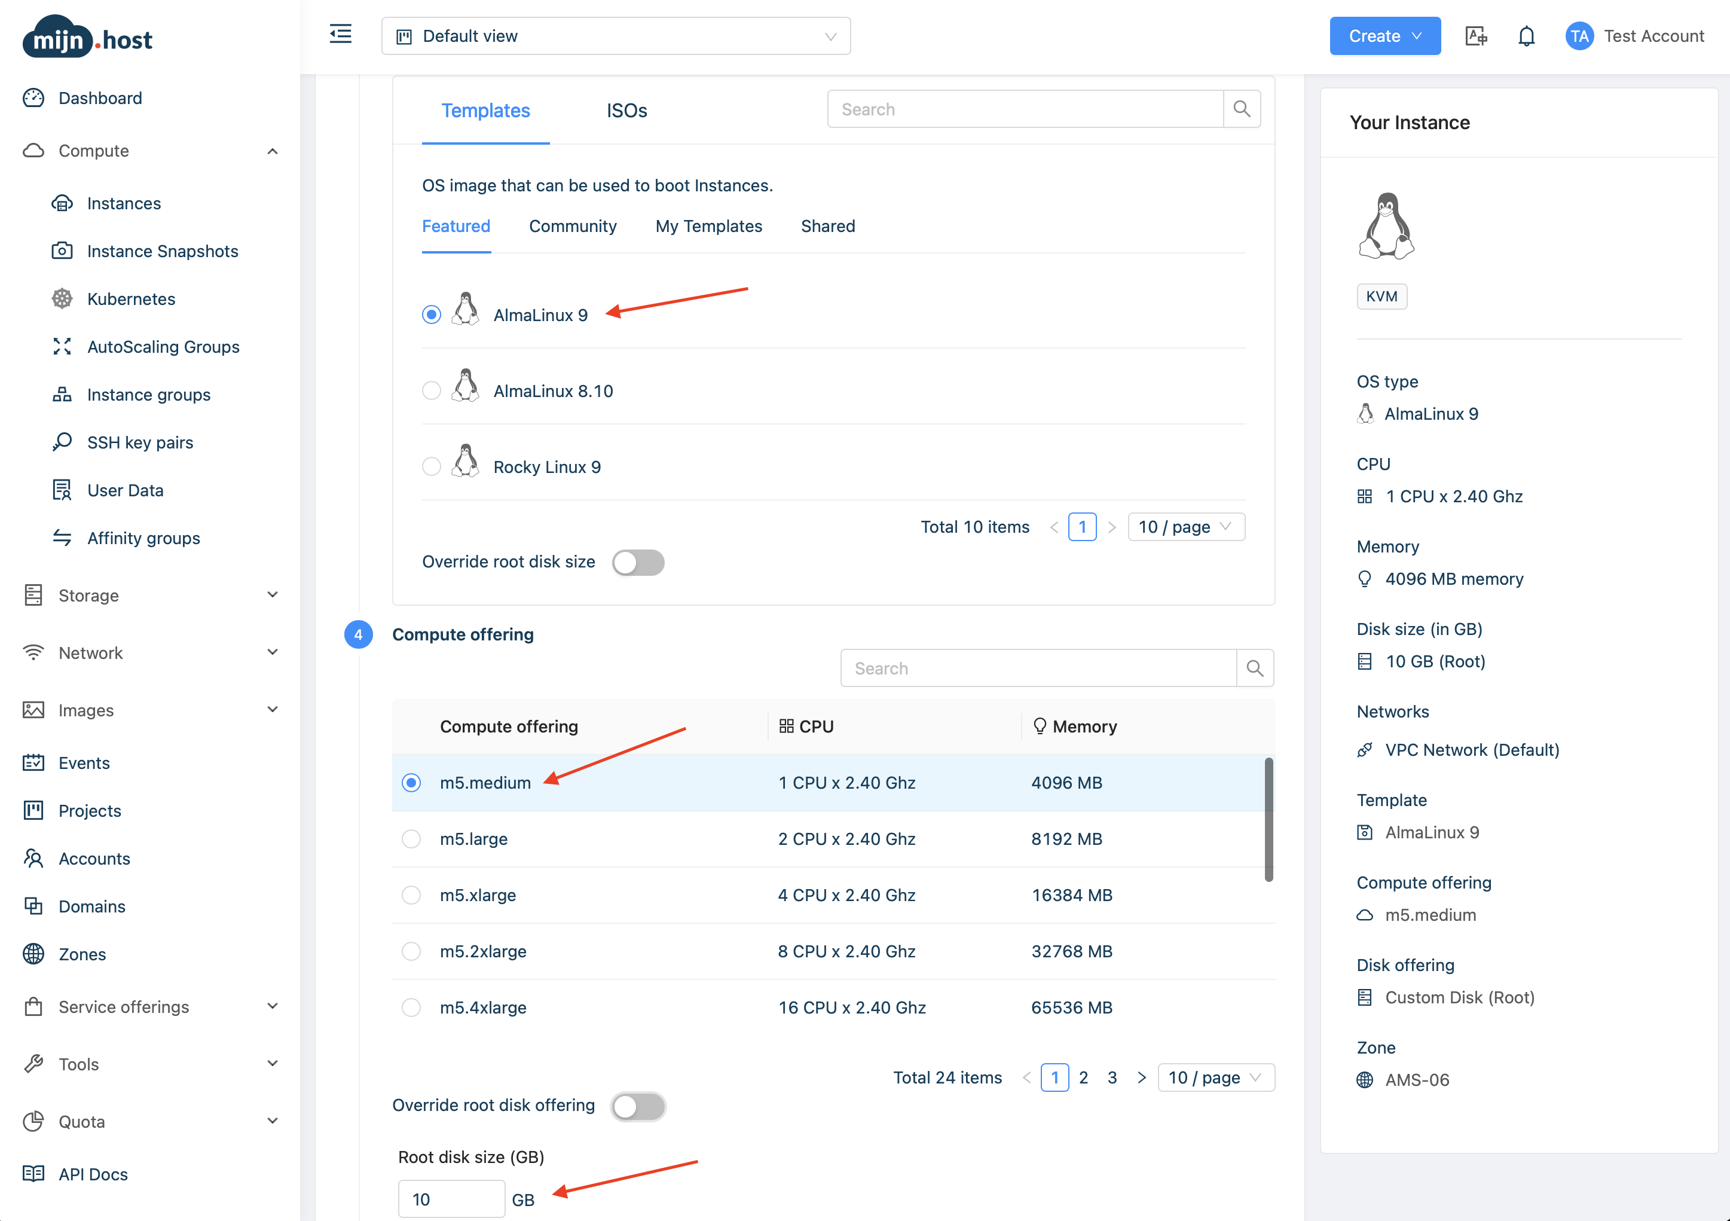This screenshot has width=1730, height=1221.
Task: Click the SSH key pairs key icon
Action: [62, 442]
